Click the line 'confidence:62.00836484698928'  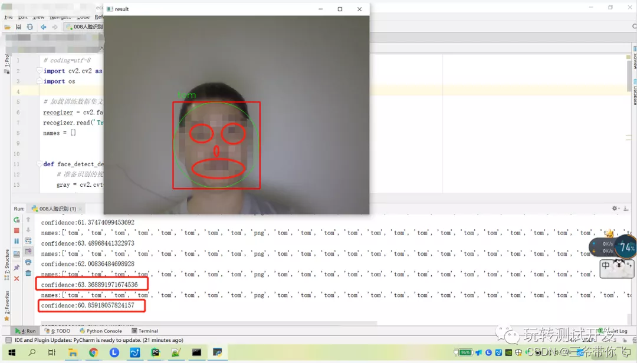[87, 264]
